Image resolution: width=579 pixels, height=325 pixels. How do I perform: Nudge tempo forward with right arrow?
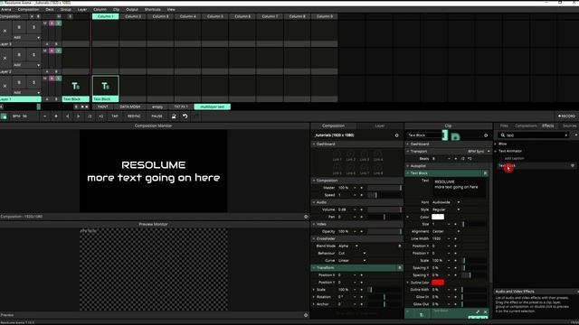pyautogui.click(x=79, y=116)
